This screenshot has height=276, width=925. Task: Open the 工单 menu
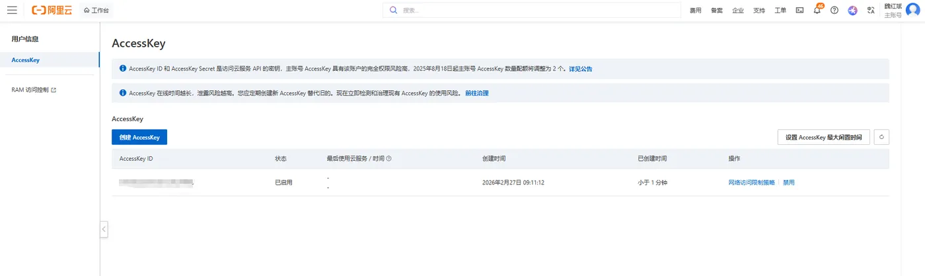coord(780,11)
